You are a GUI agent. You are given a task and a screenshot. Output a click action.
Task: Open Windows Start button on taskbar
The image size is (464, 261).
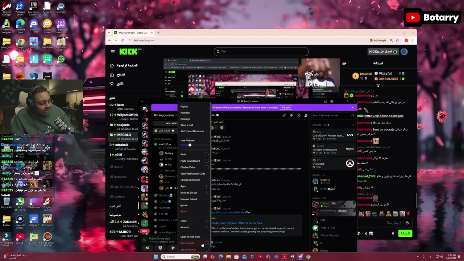156,257
